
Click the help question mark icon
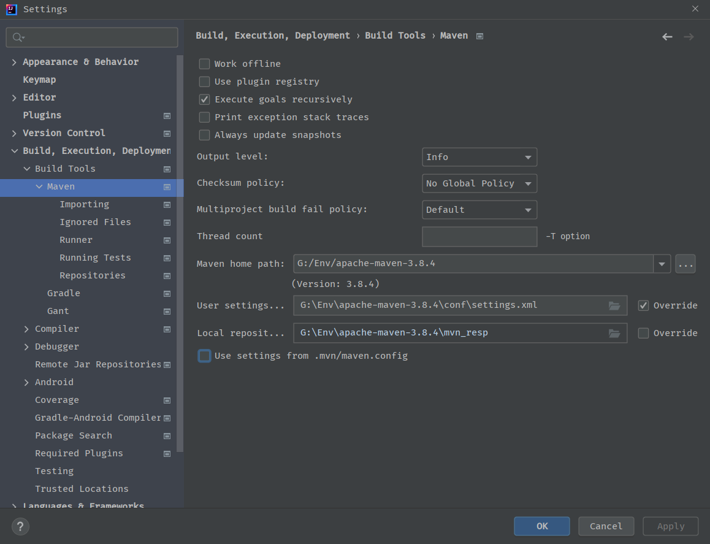[x=20, y=526]
